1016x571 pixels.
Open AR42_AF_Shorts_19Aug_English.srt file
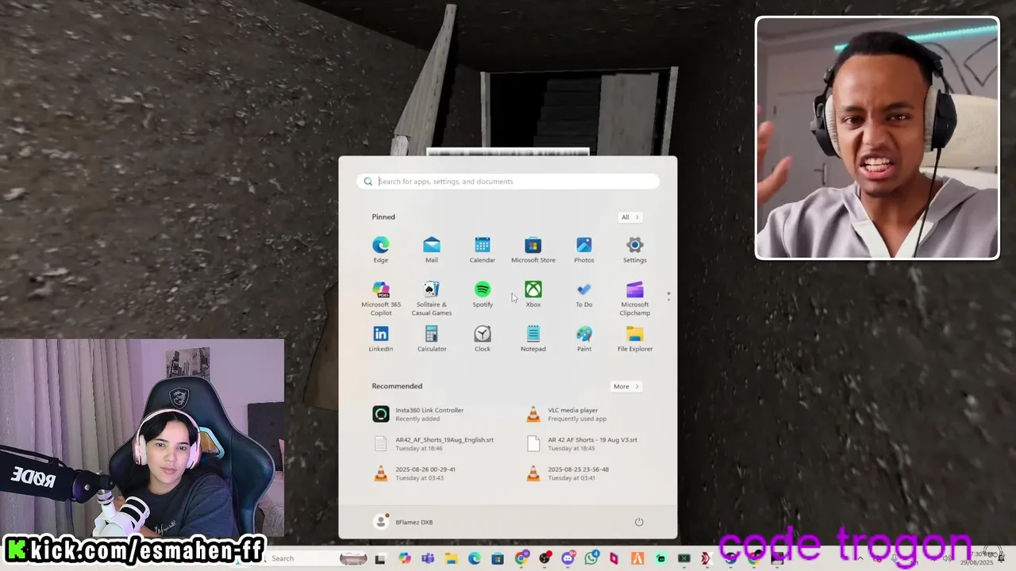tap(435, 443)
